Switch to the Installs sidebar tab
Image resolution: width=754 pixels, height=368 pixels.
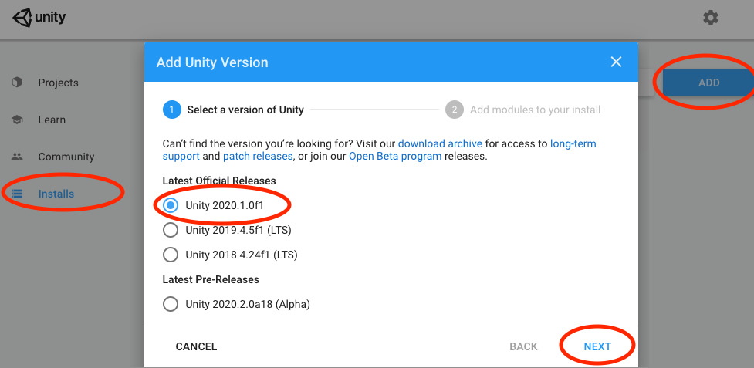coord(56,194)
